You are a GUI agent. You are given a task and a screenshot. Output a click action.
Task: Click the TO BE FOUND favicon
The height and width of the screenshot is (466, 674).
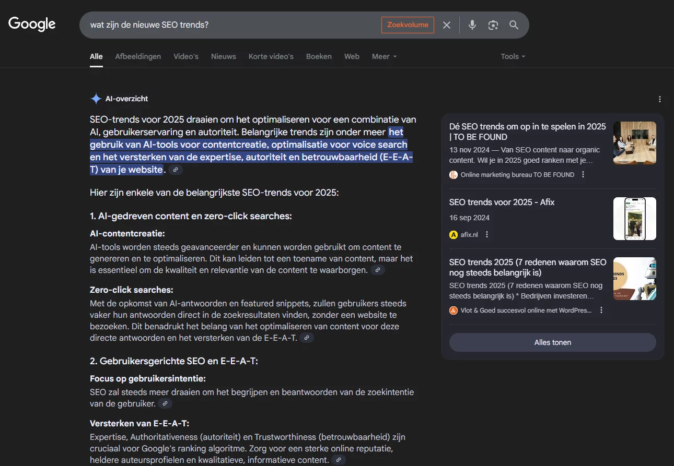click(454, 175)
